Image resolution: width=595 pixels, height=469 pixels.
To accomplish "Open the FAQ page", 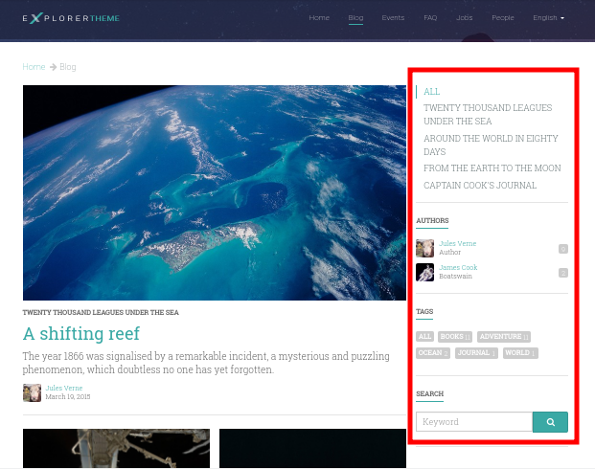I will [430, 18].
